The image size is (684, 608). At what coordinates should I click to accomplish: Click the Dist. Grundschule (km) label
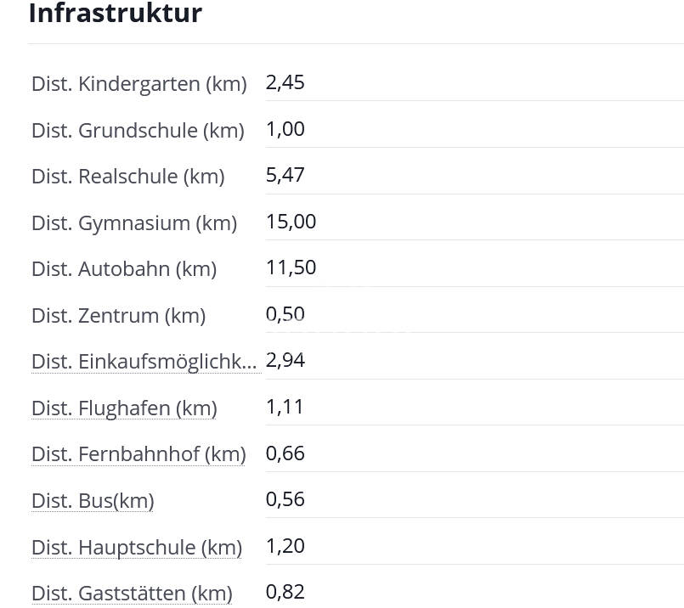[138, 131]
